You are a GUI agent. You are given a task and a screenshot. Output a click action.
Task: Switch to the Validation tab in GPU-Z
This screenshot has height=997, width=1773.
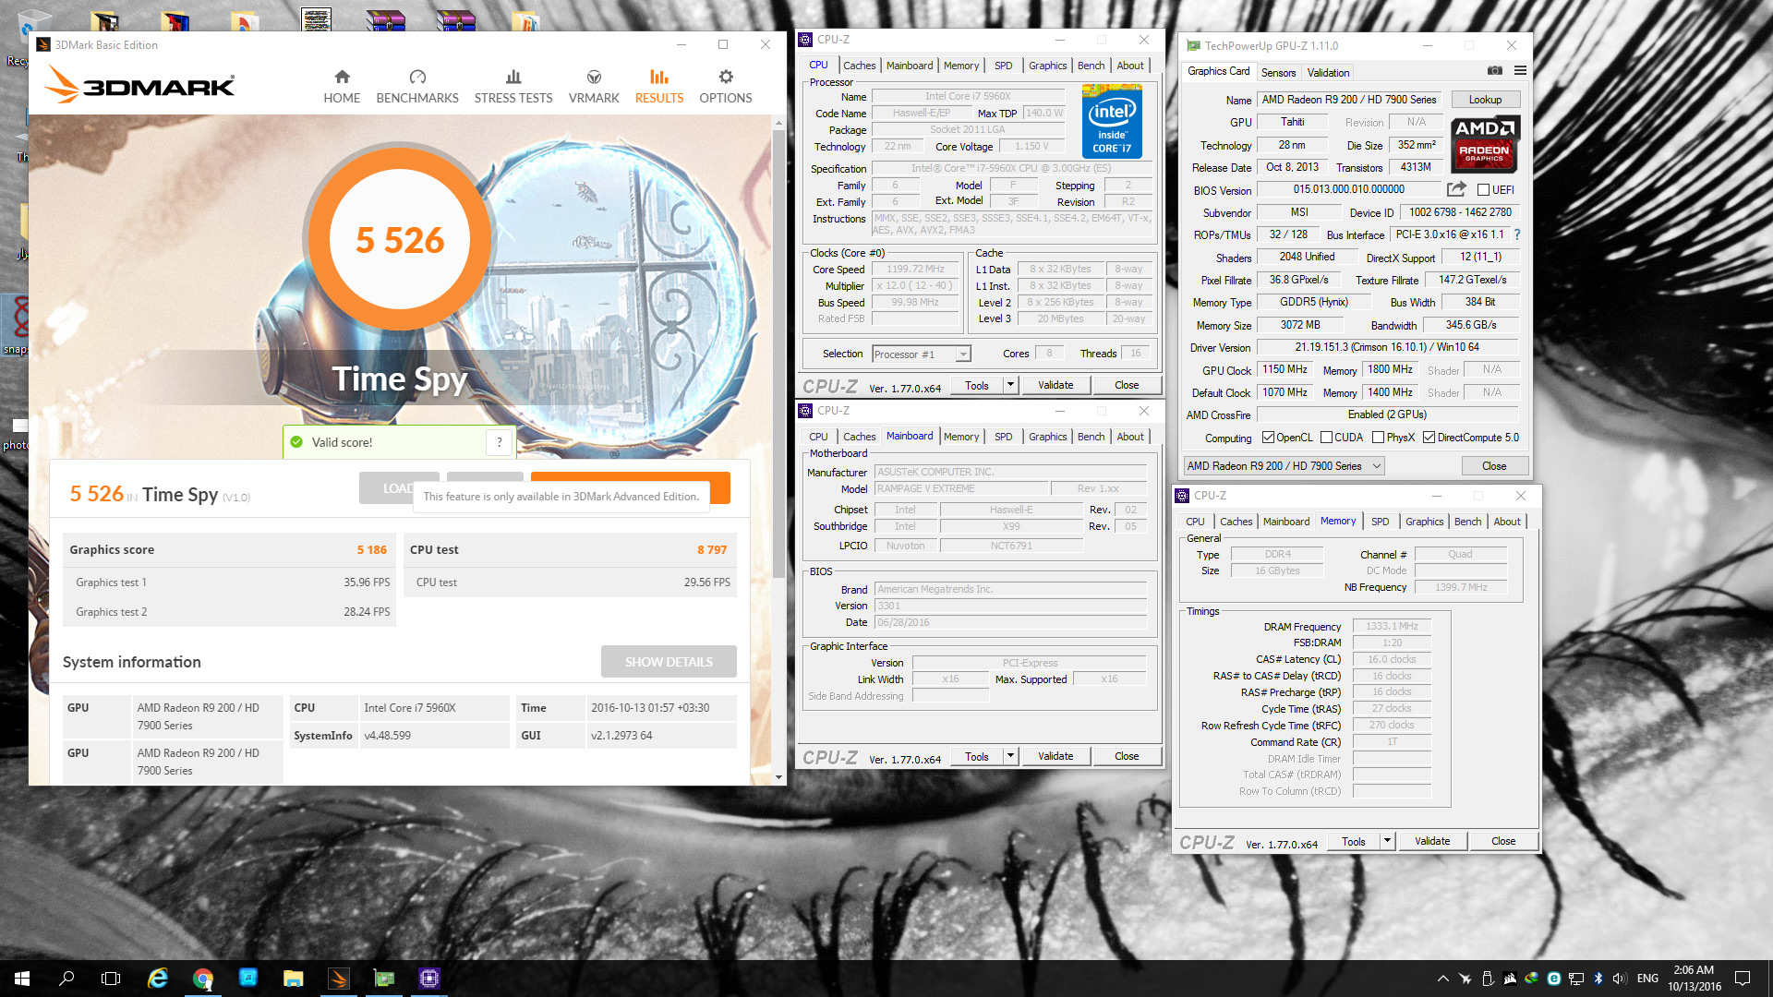tap(1328, 72)
